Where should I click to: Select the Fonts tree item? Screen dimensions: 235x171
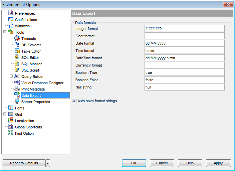[x=20, y=108]
